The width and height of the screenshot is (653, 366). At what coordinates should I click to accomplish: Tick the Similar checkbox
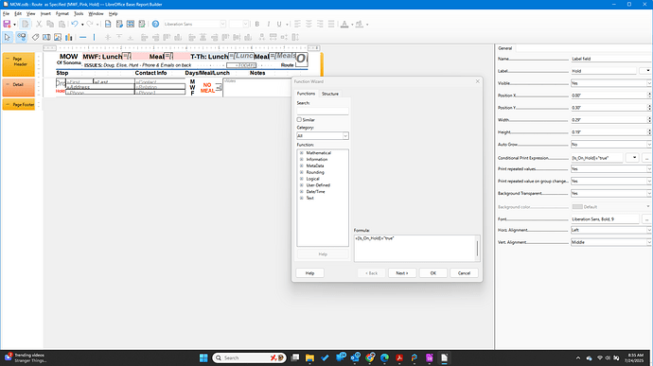pyautogui.click(x=299, y=119)
